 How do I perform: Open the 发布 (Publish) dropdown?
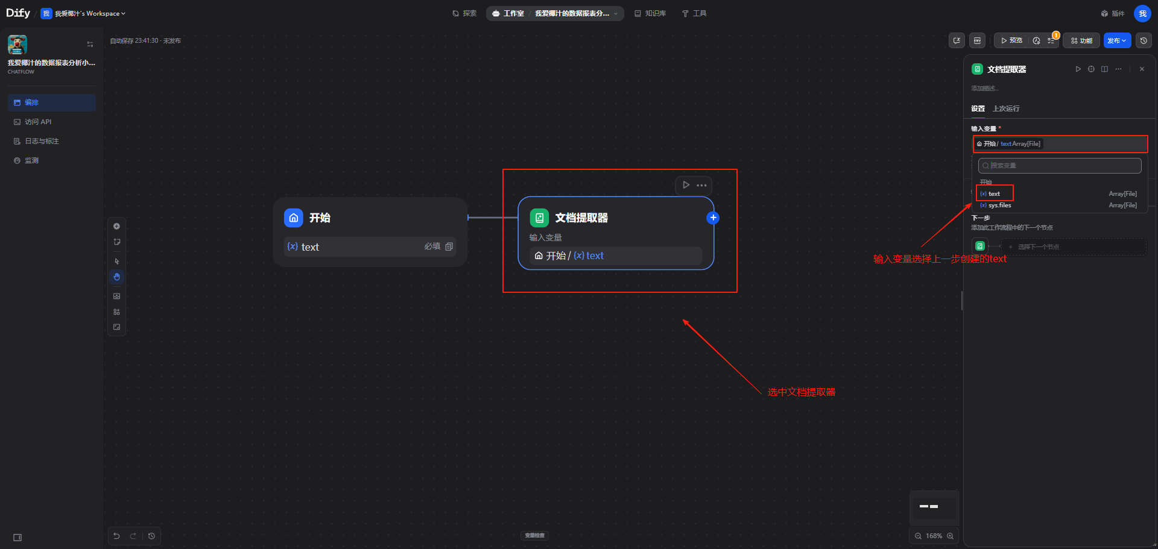coord(1117,40)
